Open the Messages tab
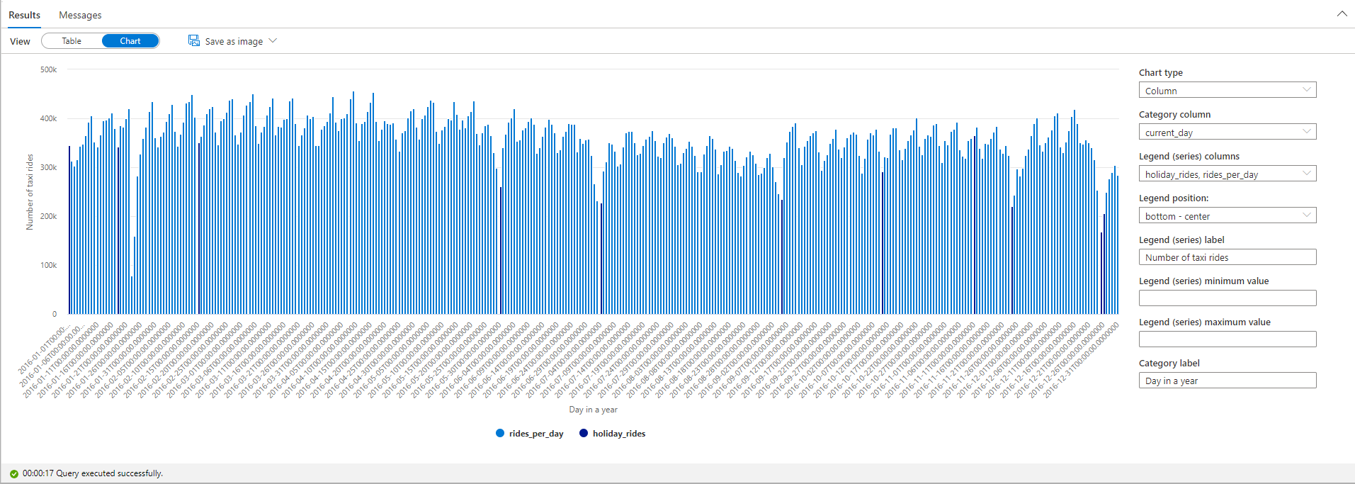Screen dimensions: 1355x484 click(x=80, y=15)
